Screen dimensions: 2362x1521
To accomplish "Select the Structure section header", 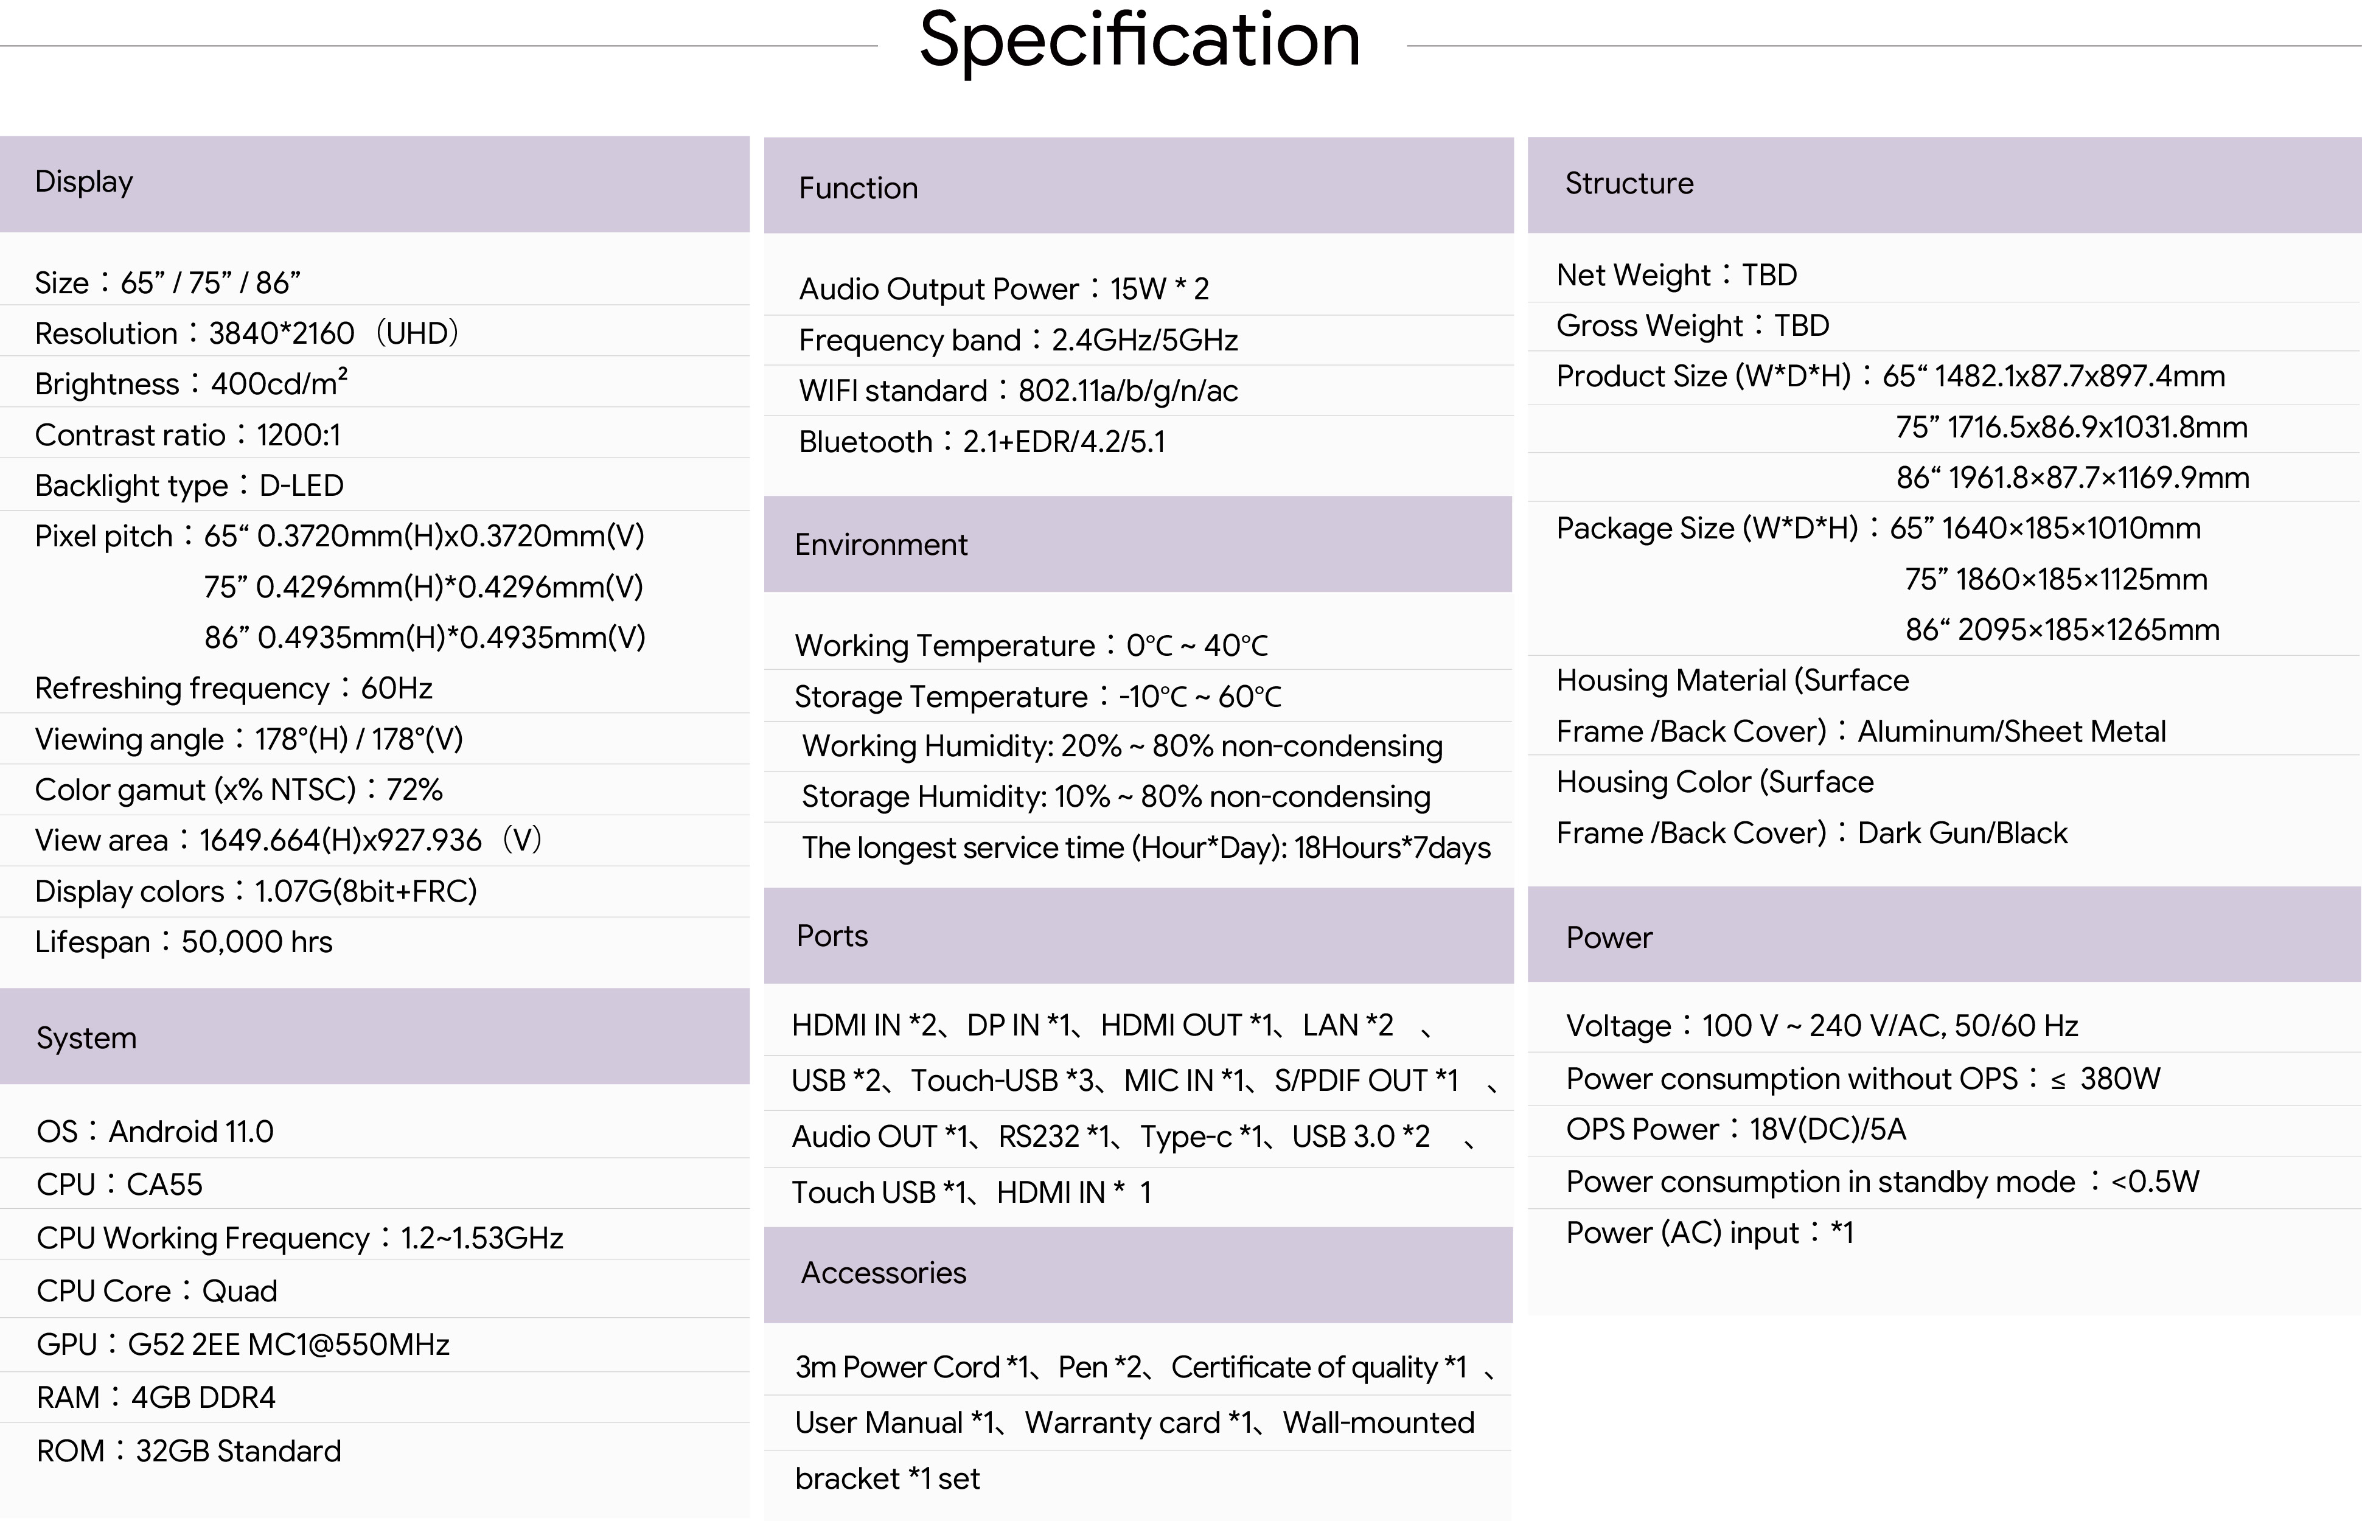I will [1945, 185].
